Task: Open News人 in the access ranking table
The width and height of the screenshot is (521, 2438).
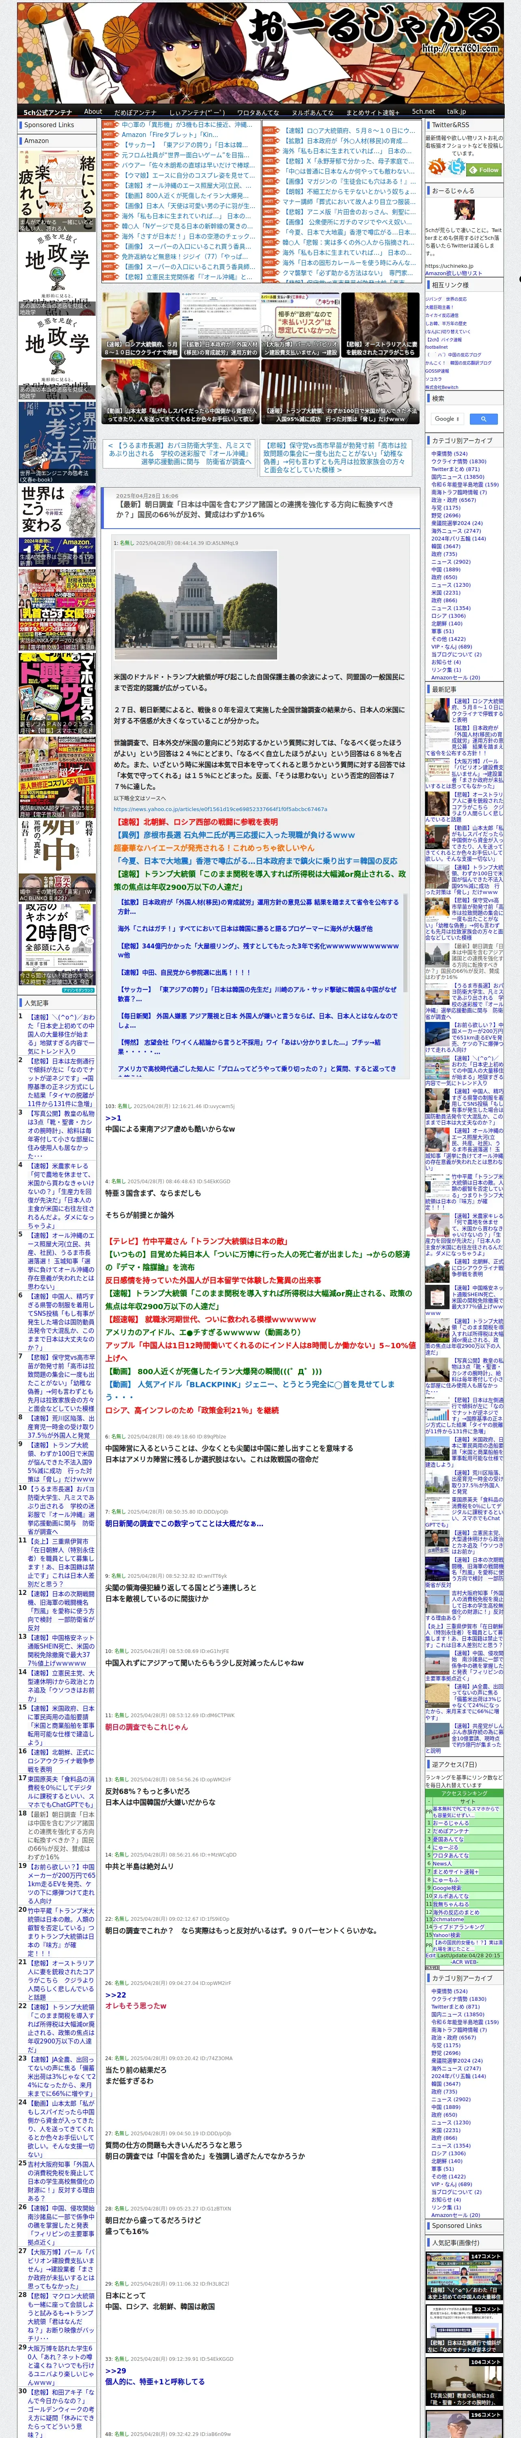Action: click(x=443, y=1863)
